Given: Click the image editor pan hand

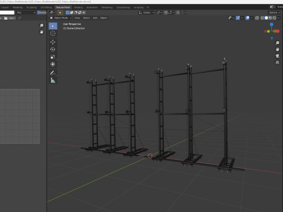Looking at the screenshot, I should click(x=41, y=32).
